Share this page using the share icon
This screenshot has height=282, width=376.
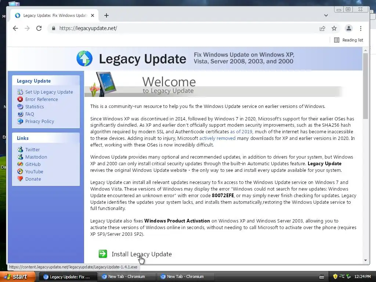point(322,28)
